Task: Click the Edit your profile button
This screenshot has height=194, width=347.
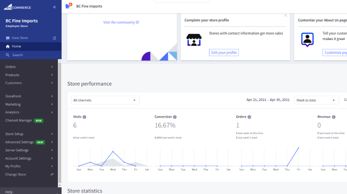Action: pos(224,53)
